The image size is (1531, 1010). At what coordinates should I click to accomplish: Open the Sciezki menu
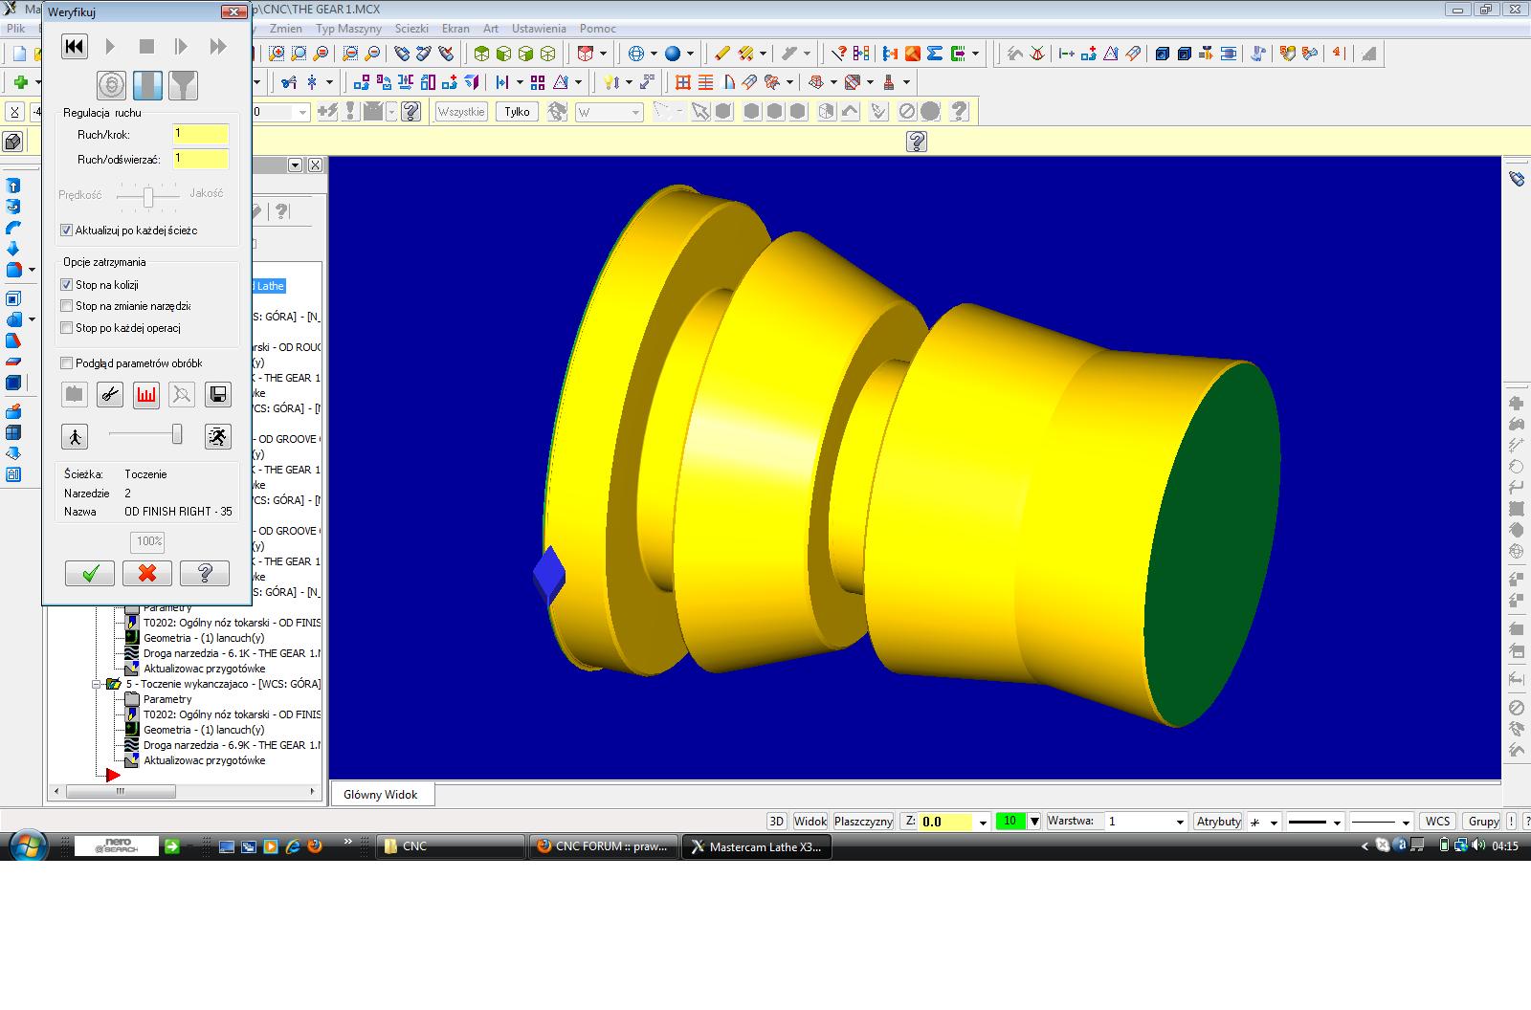(x=411, y=29)
